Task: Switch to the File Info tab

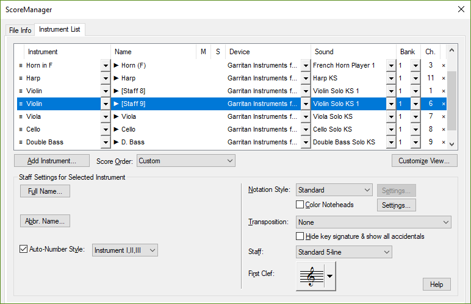Action: tap(20, 30)
